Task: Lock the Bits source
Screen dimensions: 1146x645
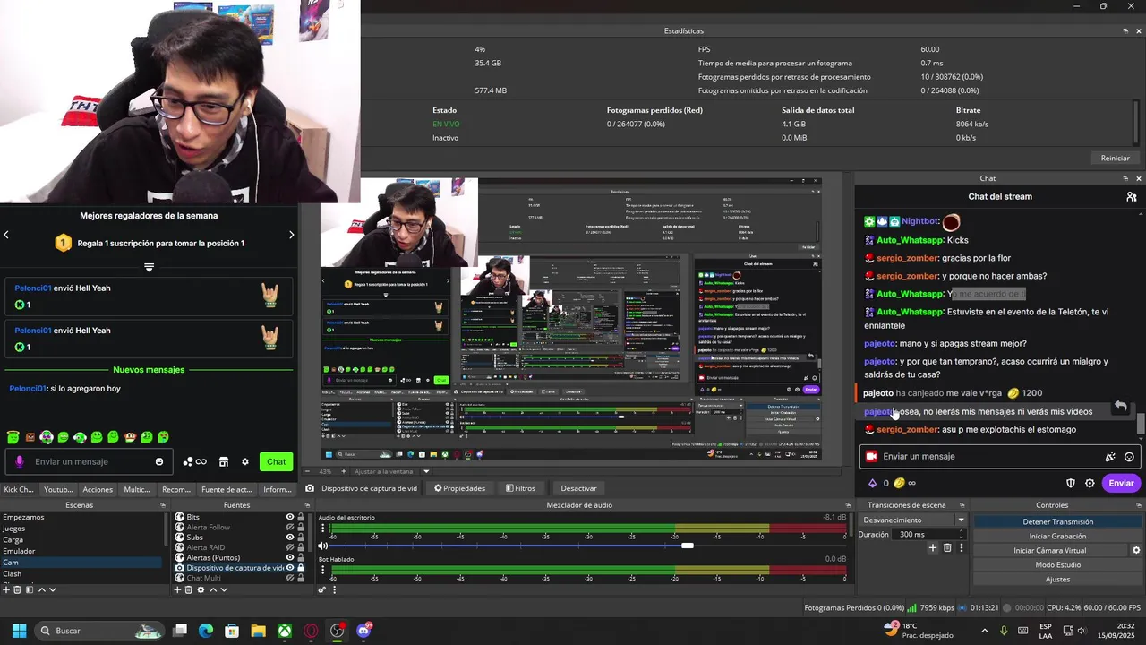Action: (301, 517)
